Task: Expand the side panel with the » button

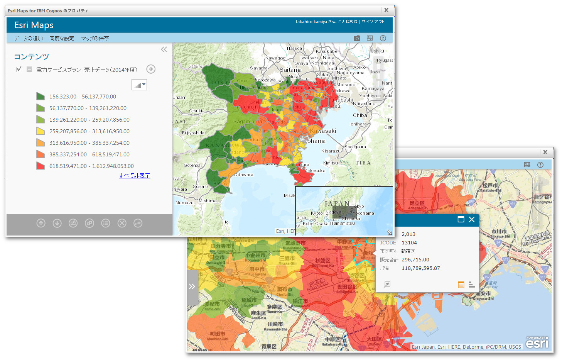Action: (192, 286)
